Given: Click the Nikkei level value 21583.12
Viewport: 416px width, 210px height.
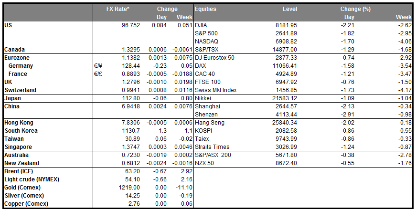Looking at the screenshot, I should [x=283, y=98].
